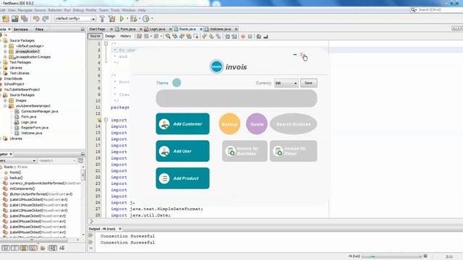Select RegisterForm.java in the Projects tree
This screenshot has height=260, width=463.
[35, 128]
